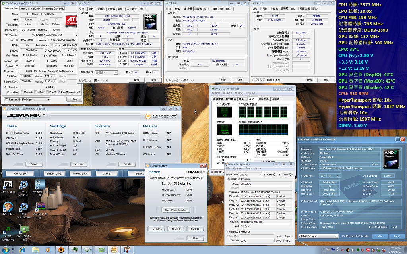Image resolution: width=407 pixels, height=254 pixels.
Task: Click the AMD Phenom II logo in CPU-Z
Action: click(x=151, y=22)
